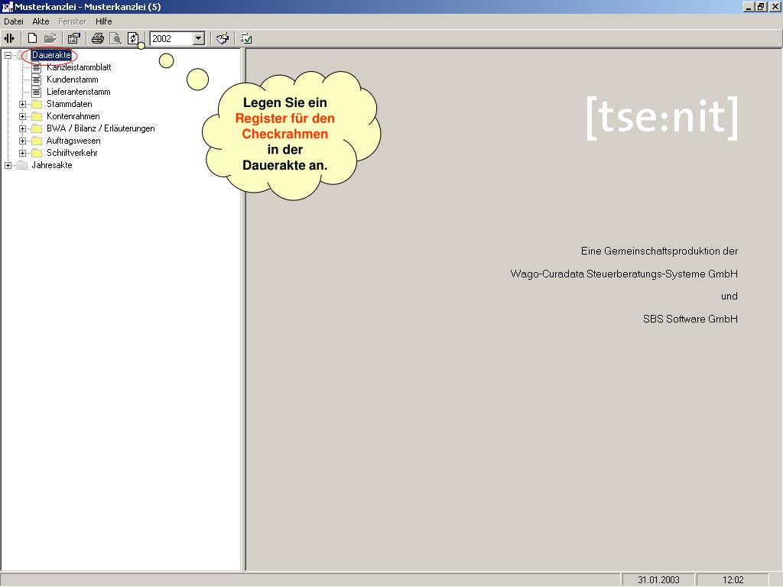
Task: Click the printer icon in toolbar
Action: point(97,38)
